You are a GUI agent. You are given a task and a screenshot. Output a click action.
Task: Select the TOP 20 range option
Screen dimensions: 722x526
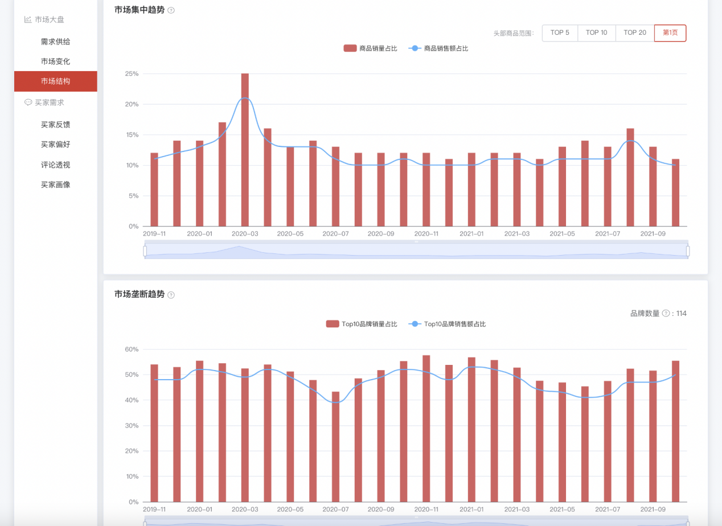point(635,33)
